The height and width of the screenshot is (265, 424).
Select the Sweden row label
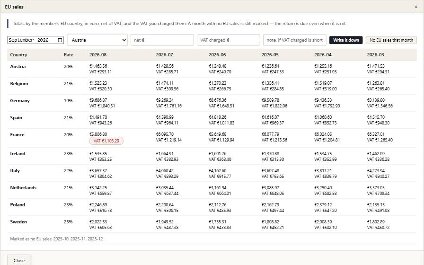[x=18, y=222]
